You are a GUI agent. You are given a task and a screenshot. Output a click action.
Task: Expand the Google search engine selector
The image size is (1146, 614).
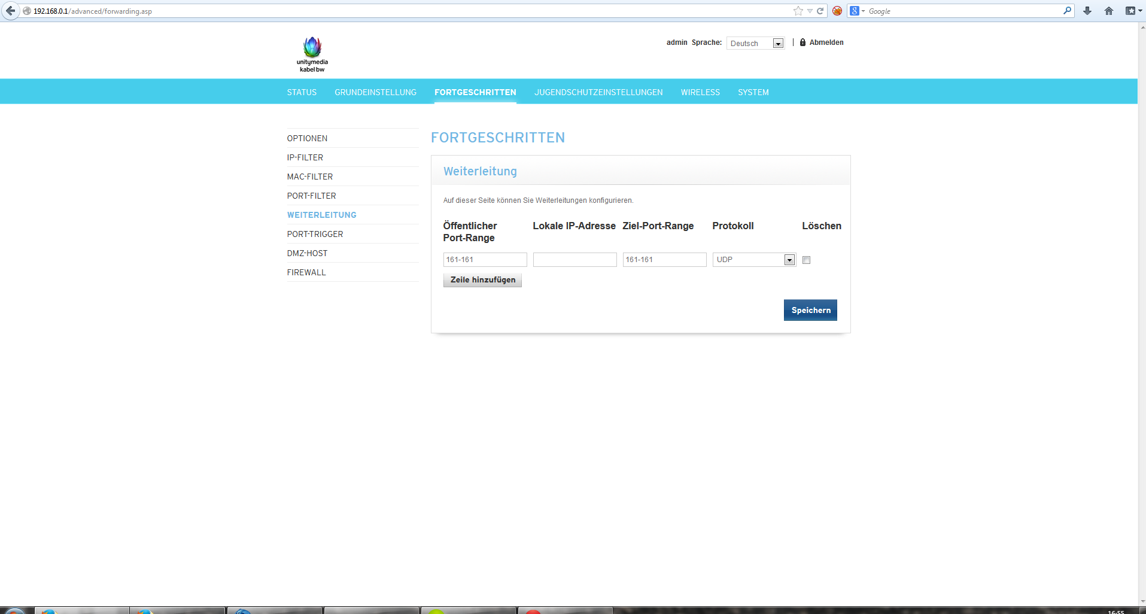(857, 11)
